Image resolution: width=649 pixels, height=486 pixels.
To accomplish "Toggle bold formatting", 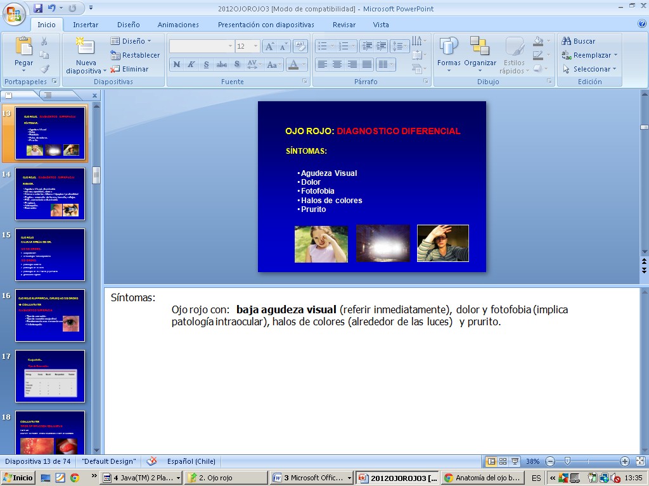I will coord(177,65).
